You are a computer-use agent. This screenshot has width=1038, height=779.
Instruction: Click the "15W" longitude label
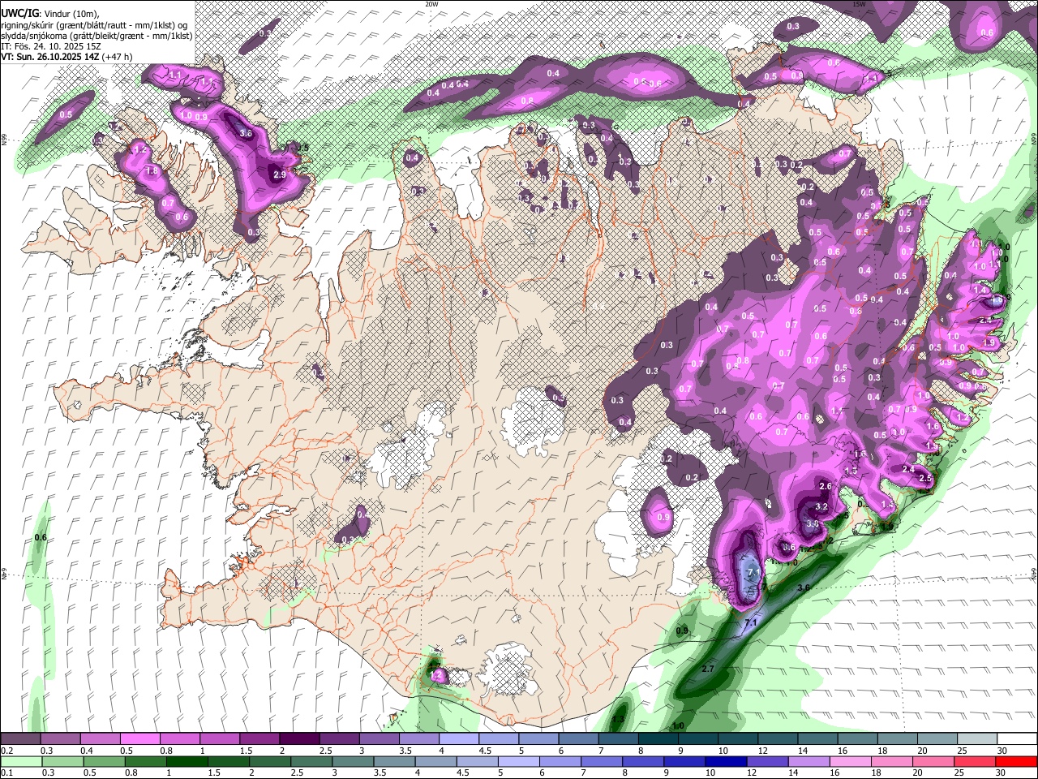[x=858, y=4]
